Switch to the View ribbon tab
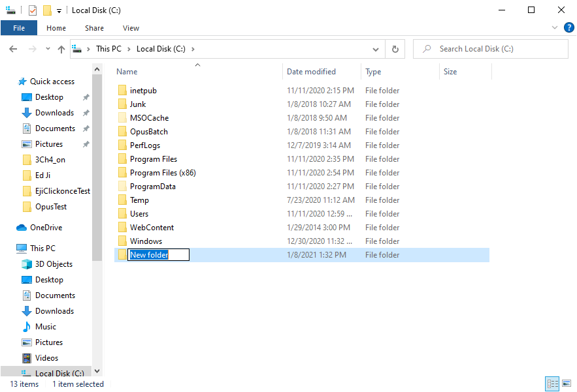Viewport: 577px width, 392px height. (131, 28)
